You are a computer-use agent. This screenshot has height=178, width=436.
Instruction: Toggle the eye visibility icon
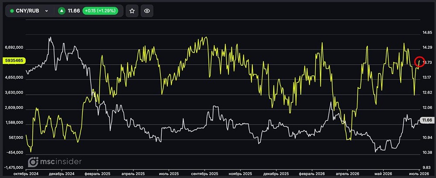pos(147,11)
